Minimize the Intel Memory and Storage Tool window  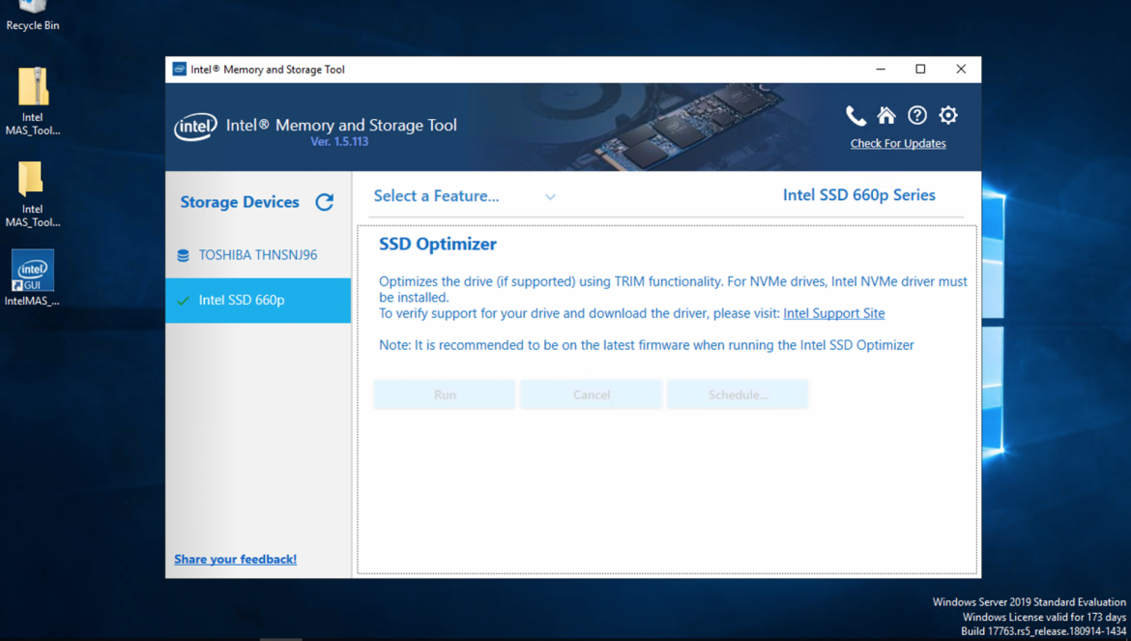click(881, 70)
